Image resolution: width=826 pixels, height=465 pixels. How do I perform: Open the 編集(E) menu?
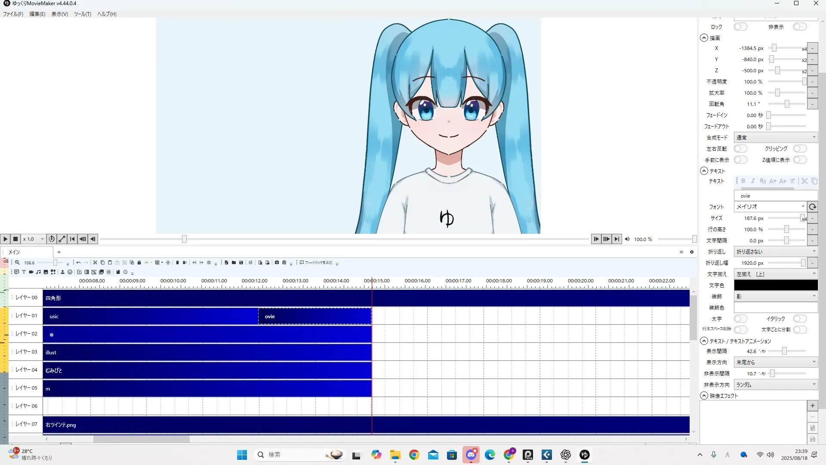[37, 14]
